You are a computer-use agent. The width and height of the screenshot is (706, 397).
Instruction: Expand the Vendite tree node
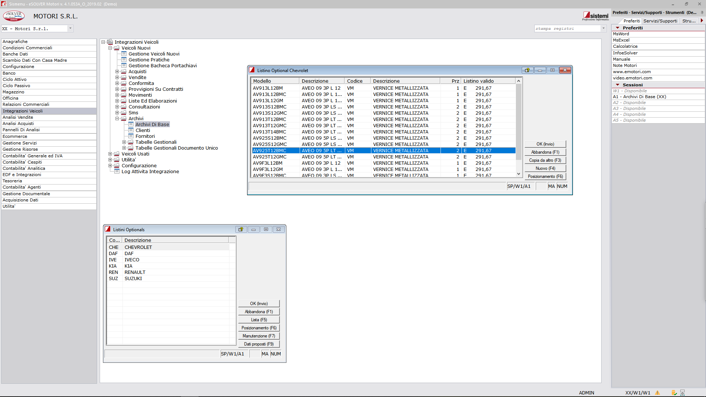117,77
